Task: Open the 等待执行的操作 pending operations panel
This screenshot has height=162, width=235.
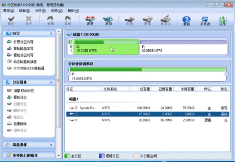Action: click(x=29, y=155)
